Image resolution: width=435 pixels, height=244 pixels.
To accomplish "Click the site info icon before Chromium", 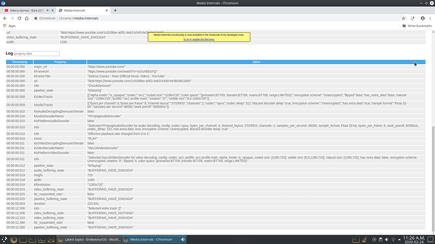I will 35,18.
